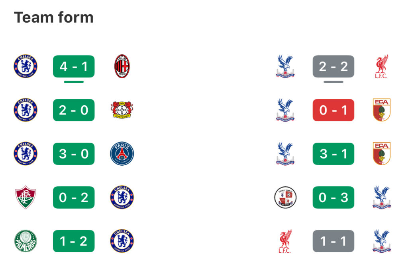Open the grey 2 - 2 draw score
Image resolution: width=408 pixels, height=269 pixels.
point(333,66)
